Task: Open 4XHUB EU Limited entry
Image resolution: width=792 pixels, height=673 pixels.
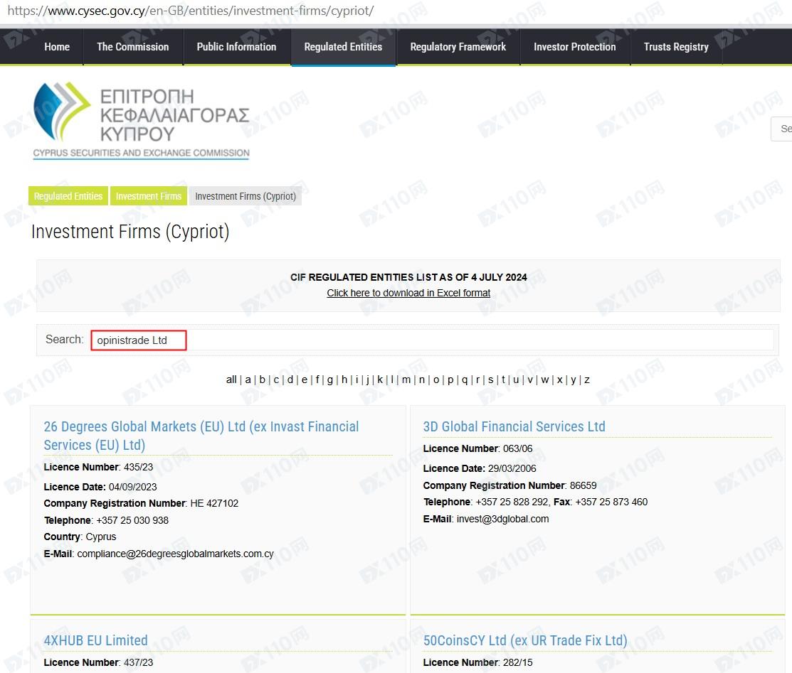Action: coord(95,640)
